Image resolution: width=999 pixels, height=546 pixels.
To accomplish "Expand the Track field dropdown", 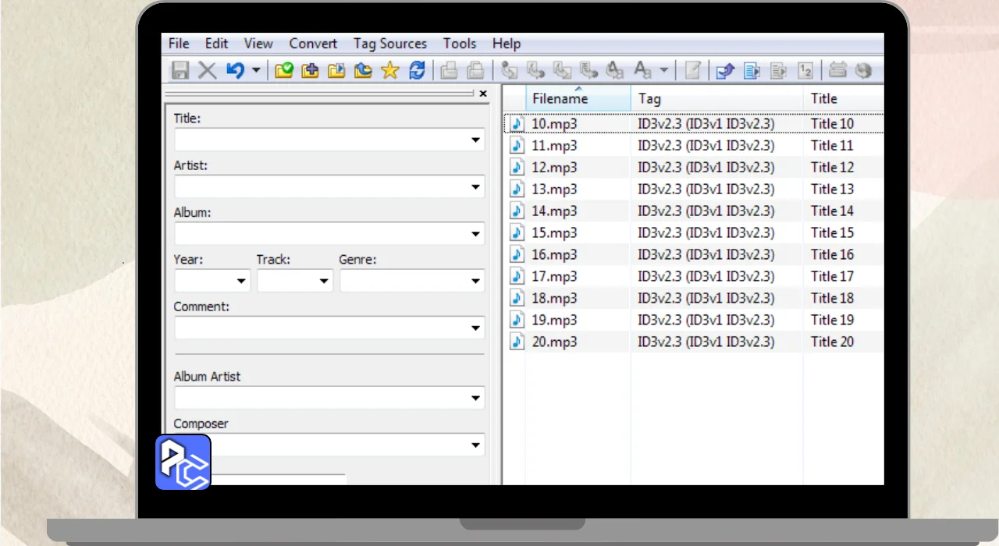I will coord(323,281).
